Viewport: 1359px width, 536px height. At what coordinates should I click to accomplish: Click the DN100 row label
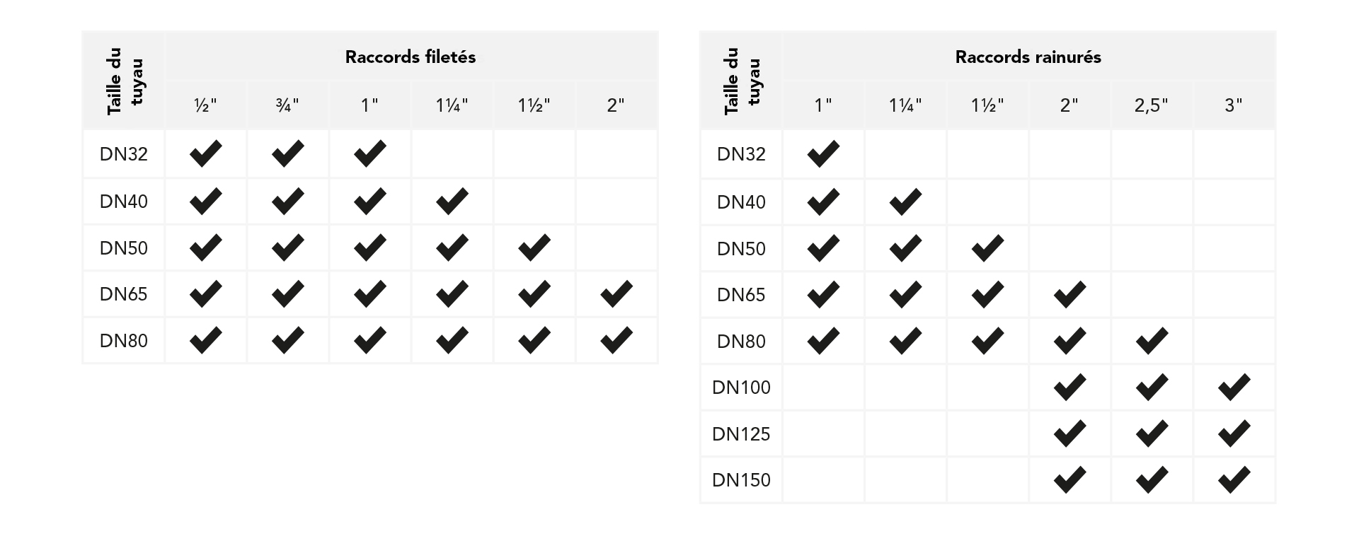tap(741, 388)
